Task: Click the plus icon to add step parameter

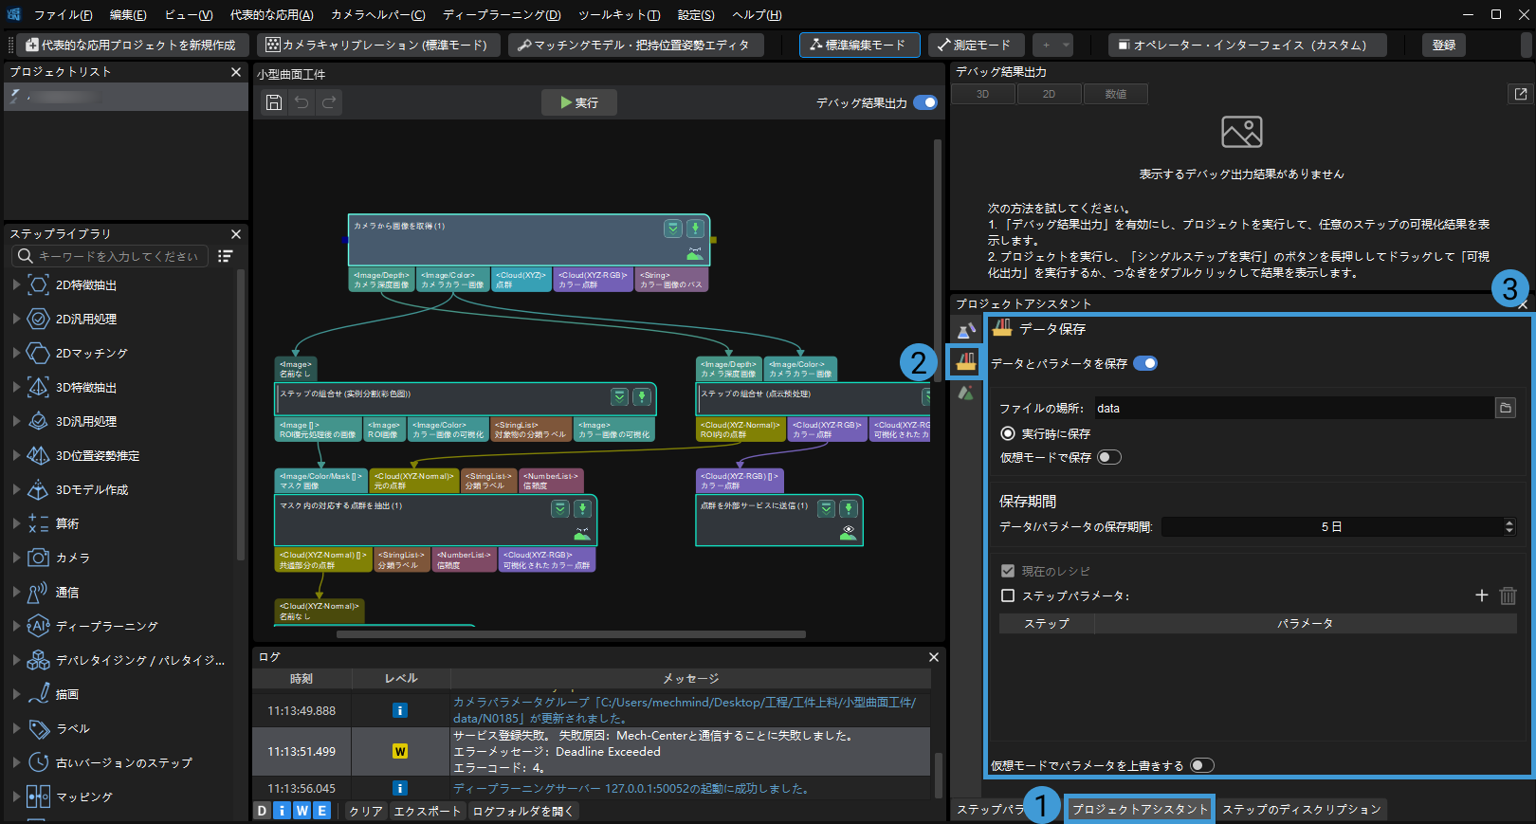Action: pos(1482,595)
